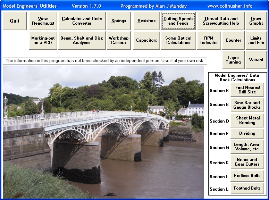Open the Taper Turning utility
This screenshot has height=200, width=269.
tap(233, 60)
